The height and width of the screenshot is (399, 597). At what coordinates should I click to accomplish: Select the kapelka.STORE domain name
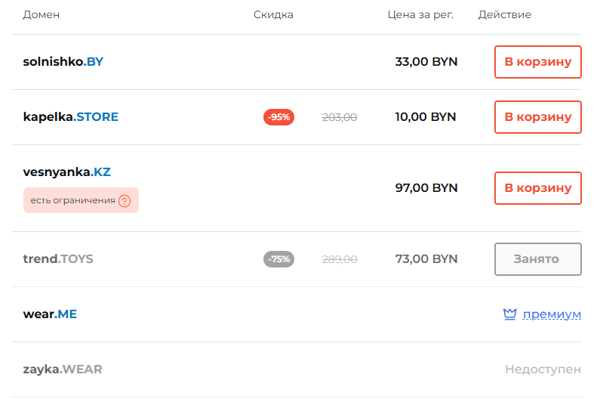(71, 117)
